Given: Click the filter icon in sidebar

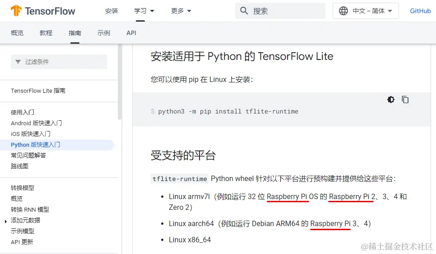Looking at the screenshot, I should pos(18,62).
